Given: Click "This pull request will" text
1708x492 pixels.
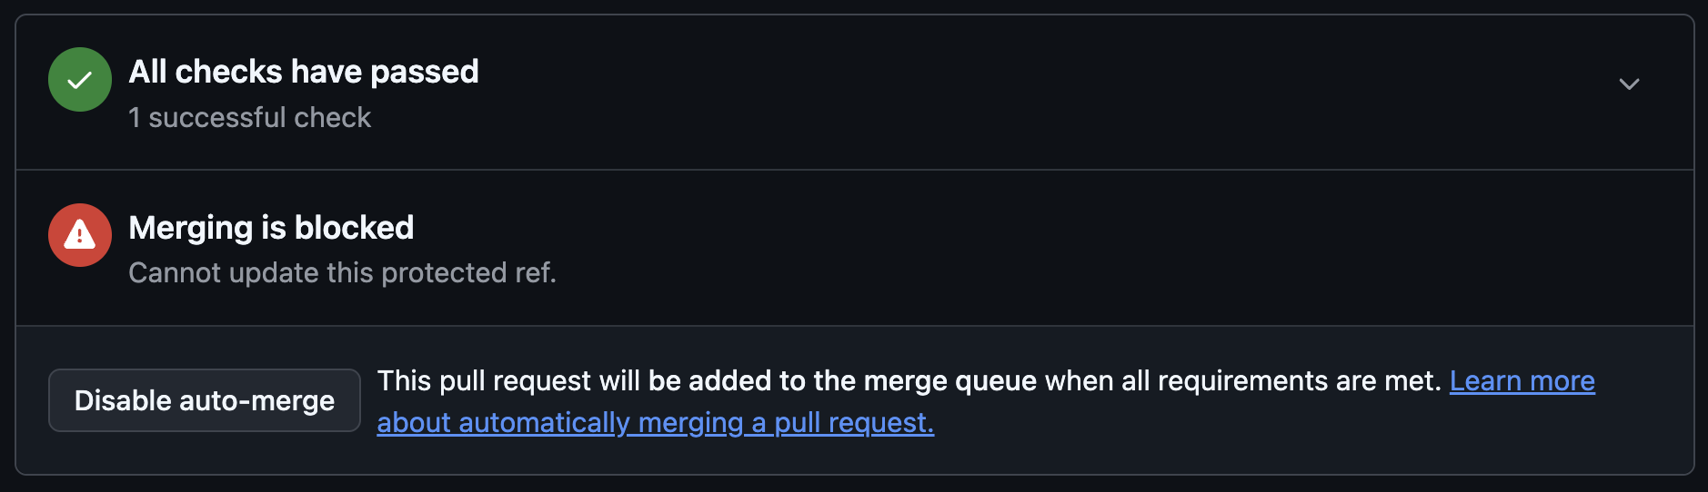Looking at the screenshot, I should pos(507,381).
